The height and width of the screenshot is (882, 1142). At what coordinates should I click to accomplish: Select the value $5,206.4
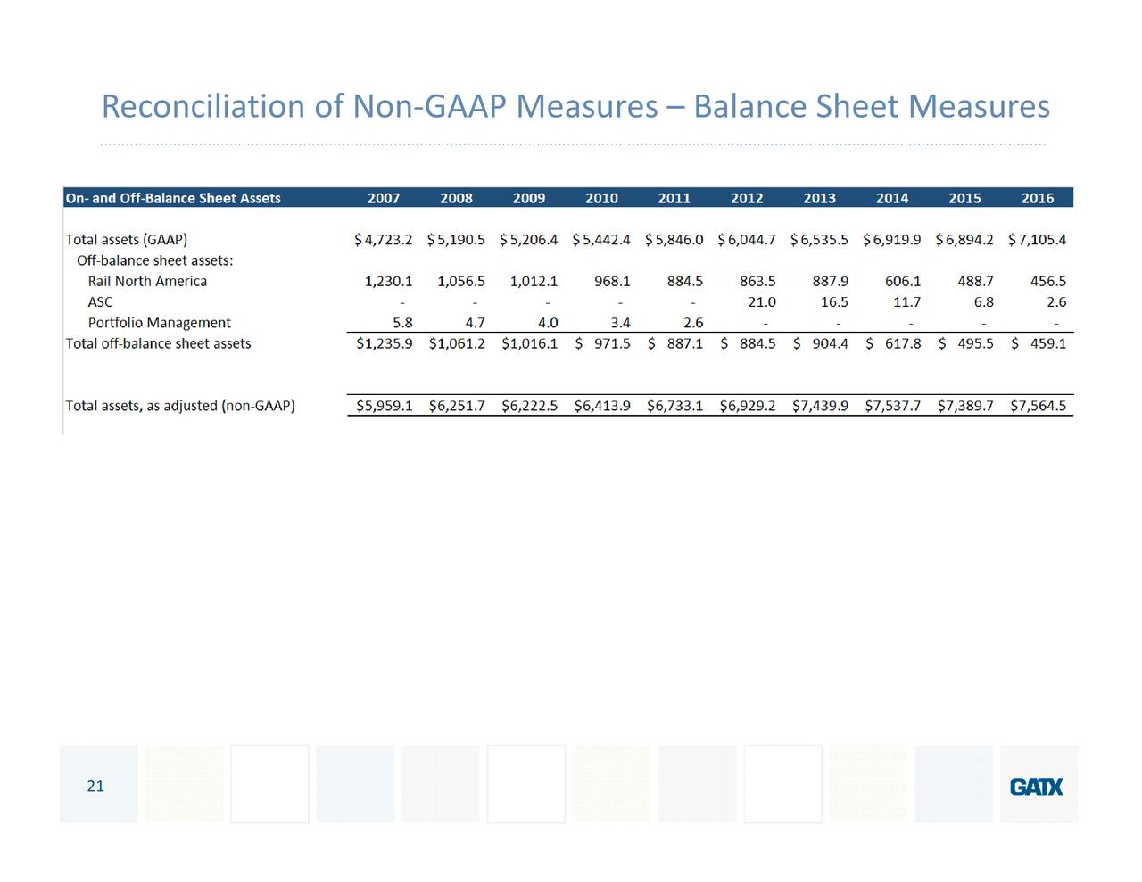pos(529,240)
